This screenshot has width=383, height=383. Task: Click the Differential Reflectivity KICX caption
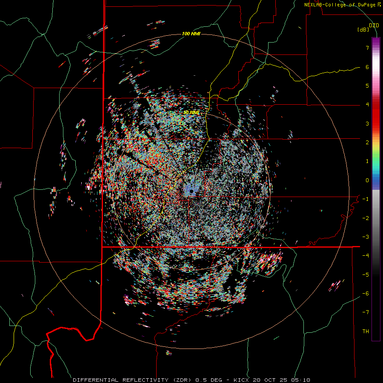tap(191, 380)
